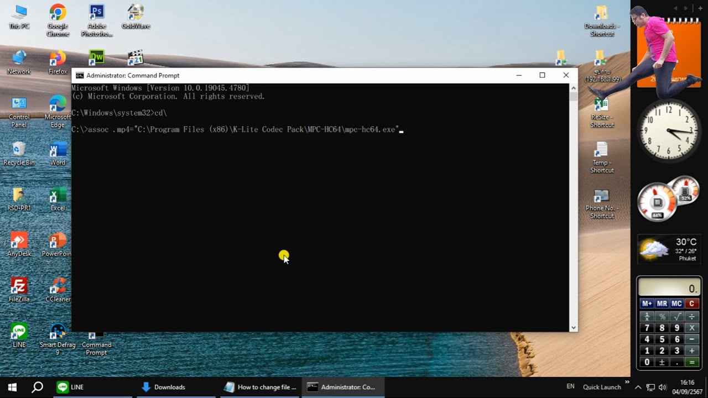Open Adobe Photoshop desktop shortcut
The width and height of the screenshot is (708, 398).
(x=97, y=20)
